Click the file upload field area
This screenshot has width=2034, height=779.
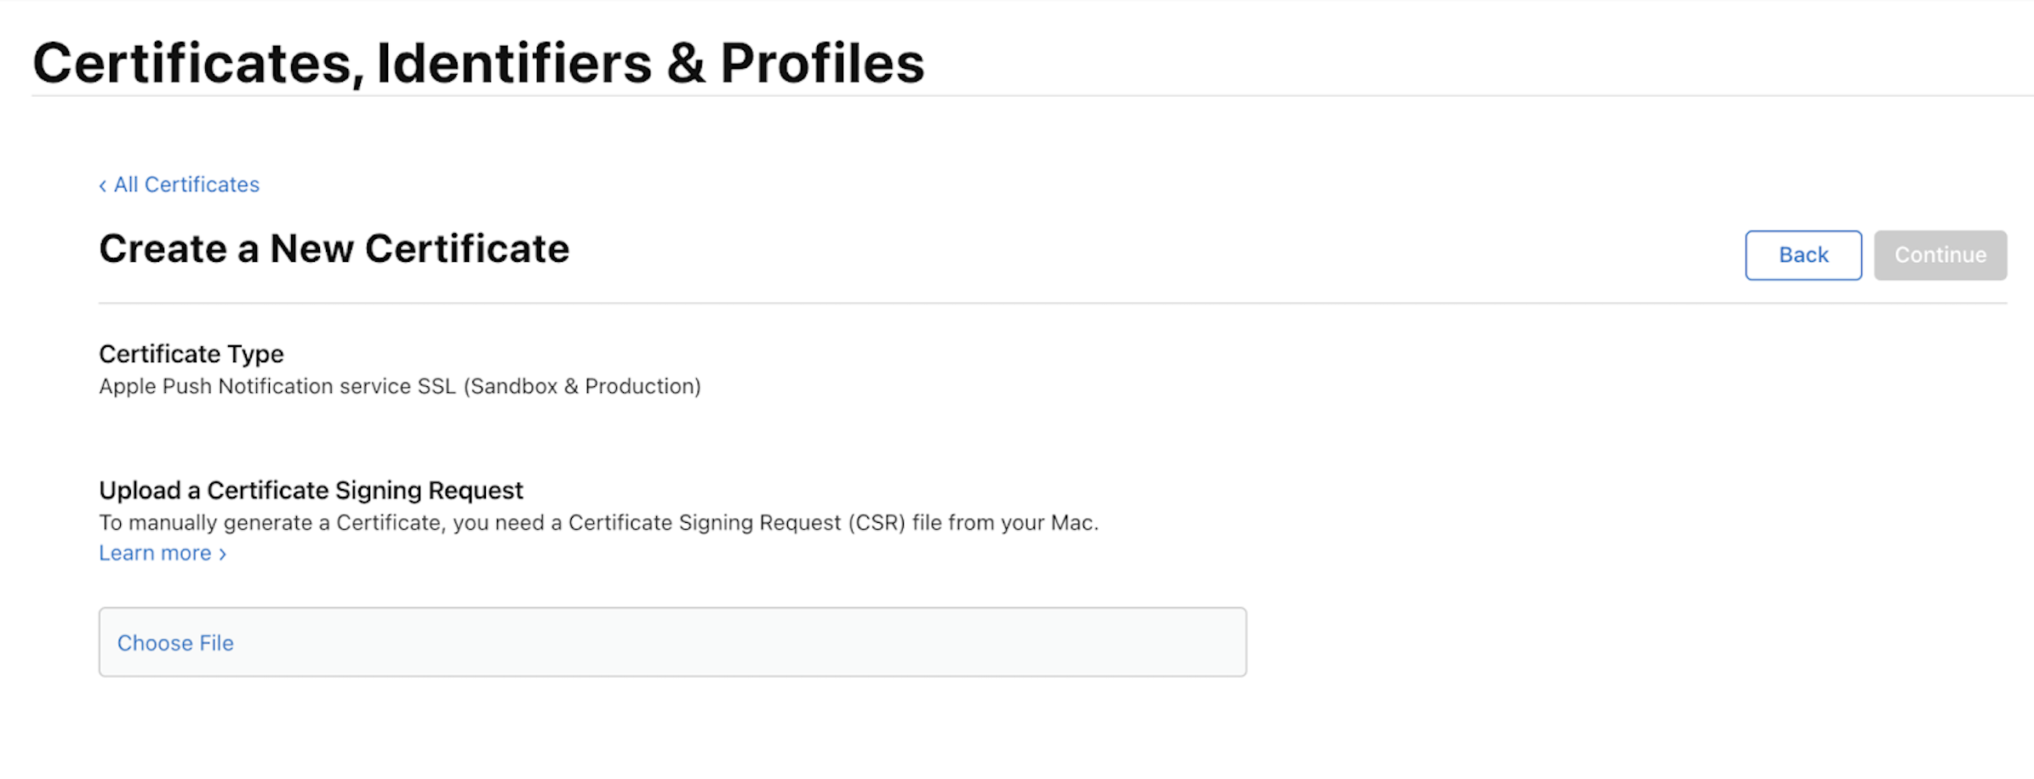pyautogui.click(x=672, y=643)
